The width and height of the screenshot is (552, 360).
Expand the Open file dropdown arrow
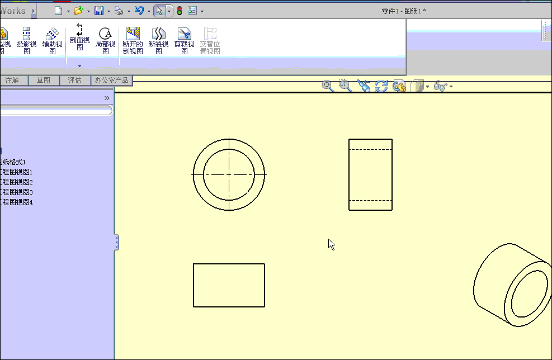[x=88, y=11]
